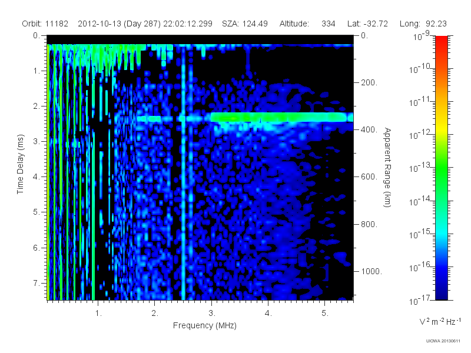
Task: Click the 10^-13 color scale label
Action: pyautogui.click(x=420, y=168)
